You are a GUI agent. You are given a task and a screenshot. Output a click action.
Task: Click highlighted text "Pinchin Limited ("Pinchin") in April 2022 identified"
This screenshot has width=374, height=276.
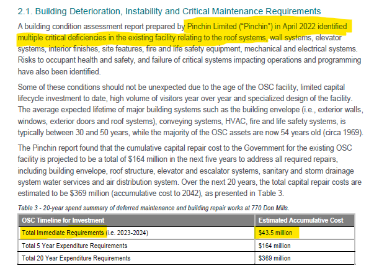tap(267, 26)
